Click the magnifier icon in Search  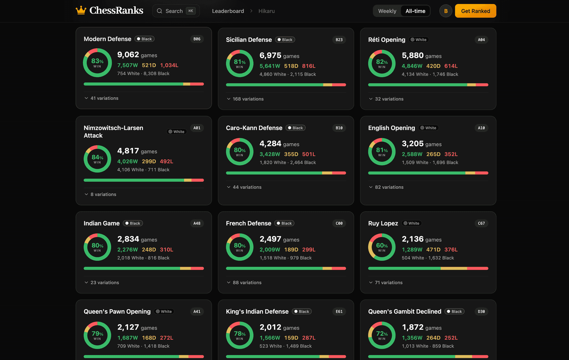(159, 11)
